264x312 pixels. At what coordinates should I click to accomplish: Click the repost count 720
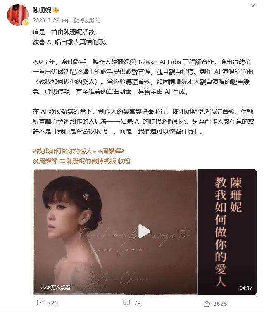click(53, 303)
